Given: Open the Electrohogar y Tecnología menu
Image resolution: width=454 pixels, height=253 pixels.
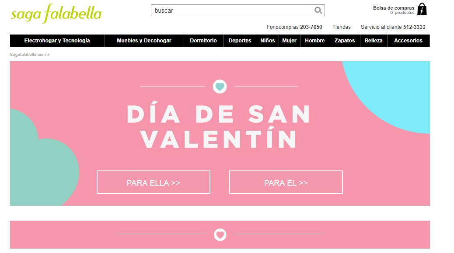Looking at the screenshot, I should point(57,41).
